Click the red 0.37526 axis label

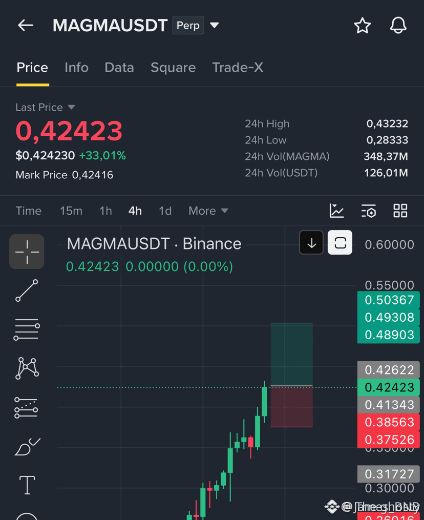click(x=389, y=440)
